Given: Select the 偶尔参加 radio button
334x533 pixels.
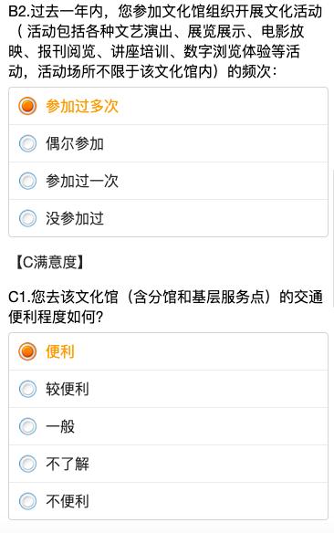Looking at the screenshot, I should point(27,143).
